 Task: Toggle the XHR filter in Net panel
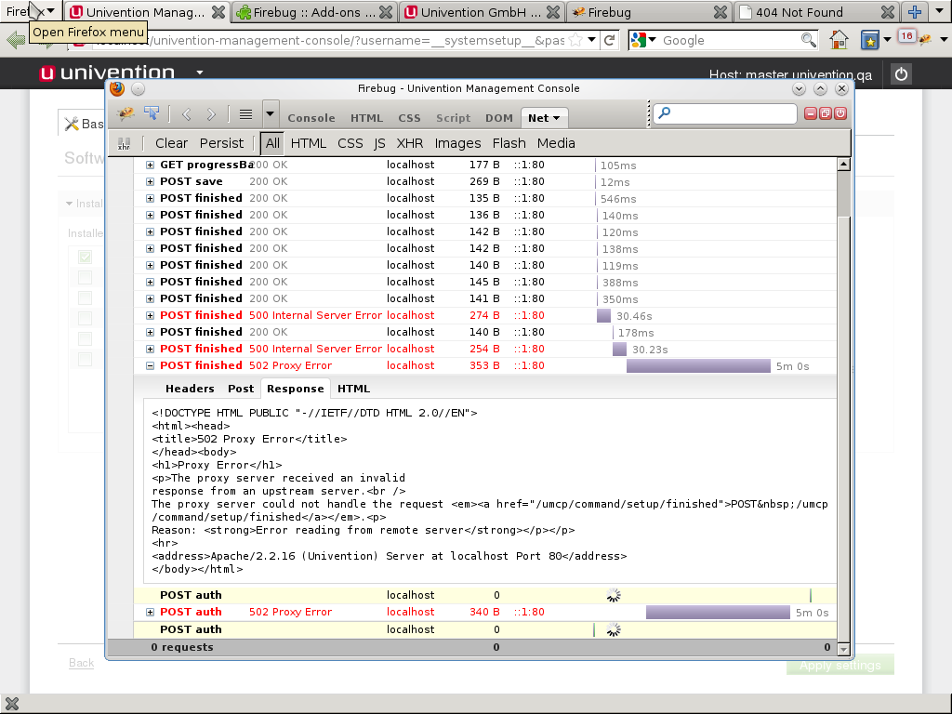tap(409, 143)
